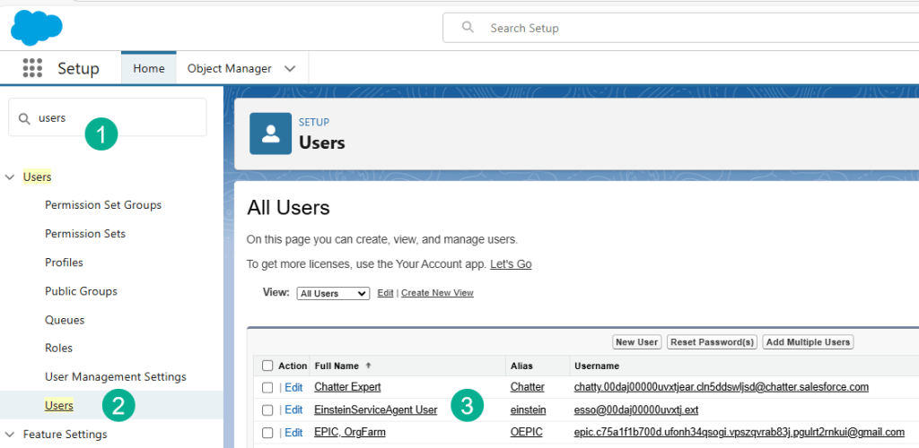Image resolution: width=919 pixels, height=448 pixels.
Task: Click the Users setup page icon
Action: point(270,134)
